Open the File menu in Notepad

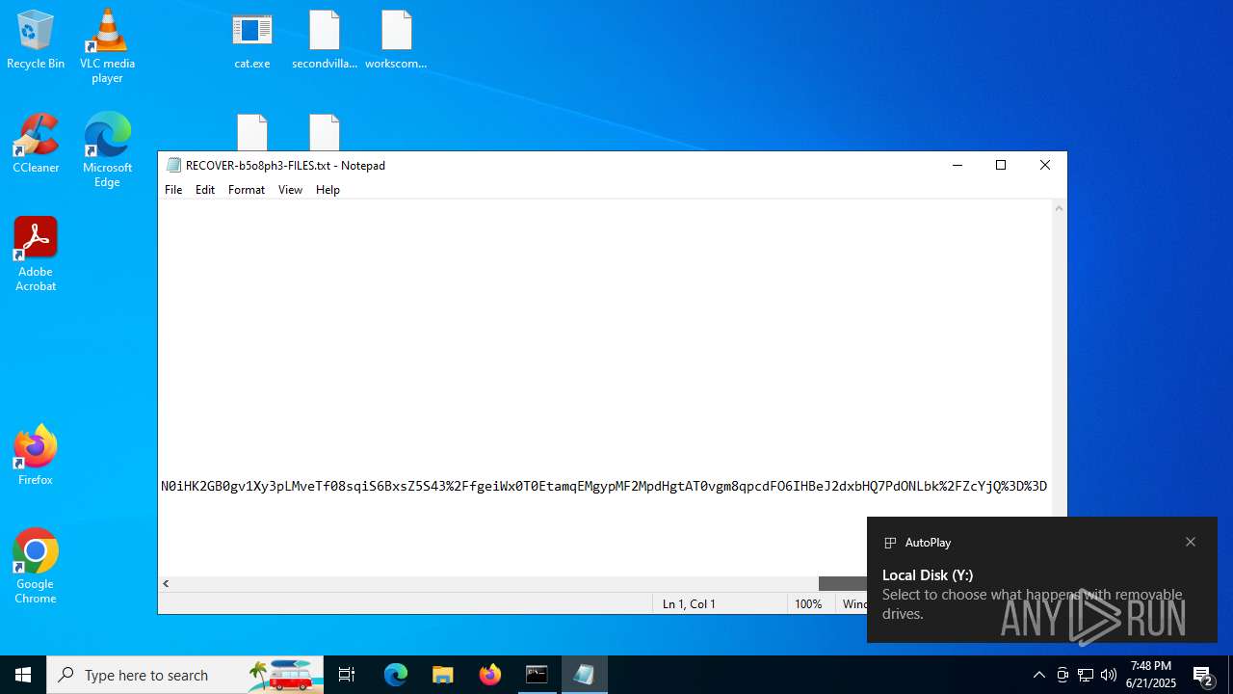click(173, 190)
